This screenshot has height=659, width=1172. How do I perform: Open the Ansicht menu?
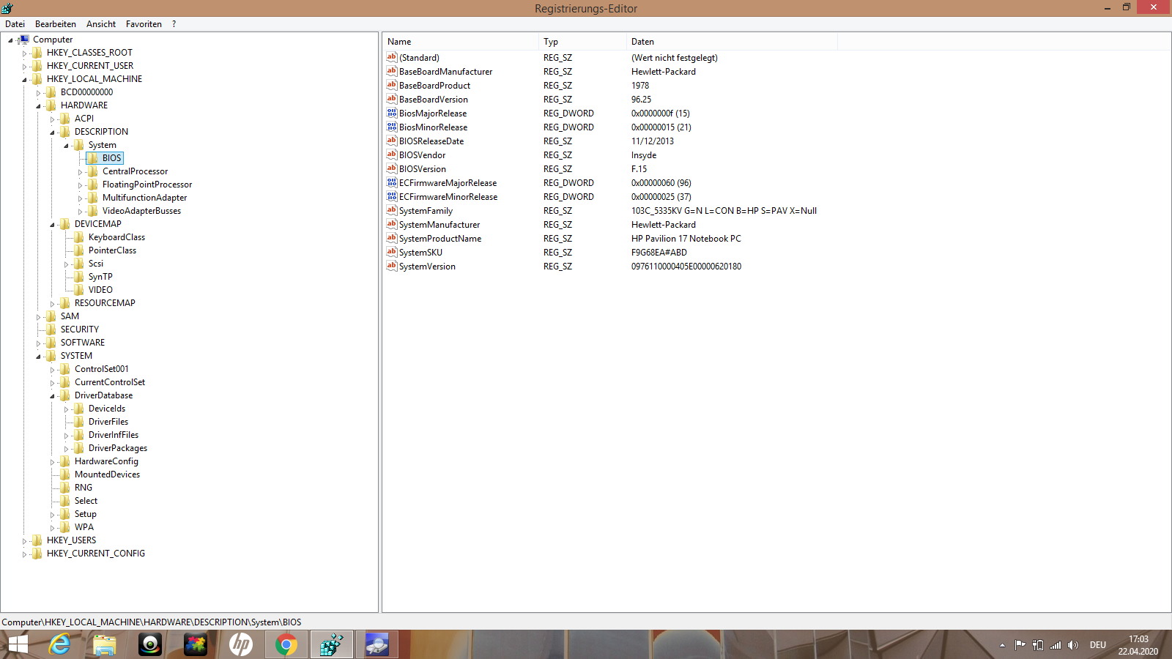(x=101, y=24)
